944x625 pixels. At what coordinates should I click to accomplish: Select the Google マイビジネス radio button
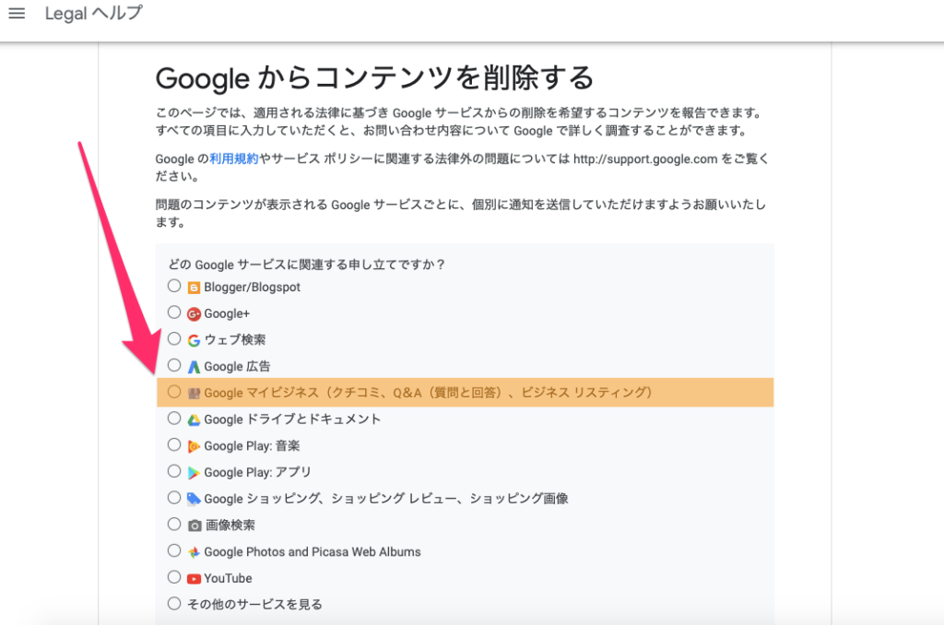click(174, 392)
